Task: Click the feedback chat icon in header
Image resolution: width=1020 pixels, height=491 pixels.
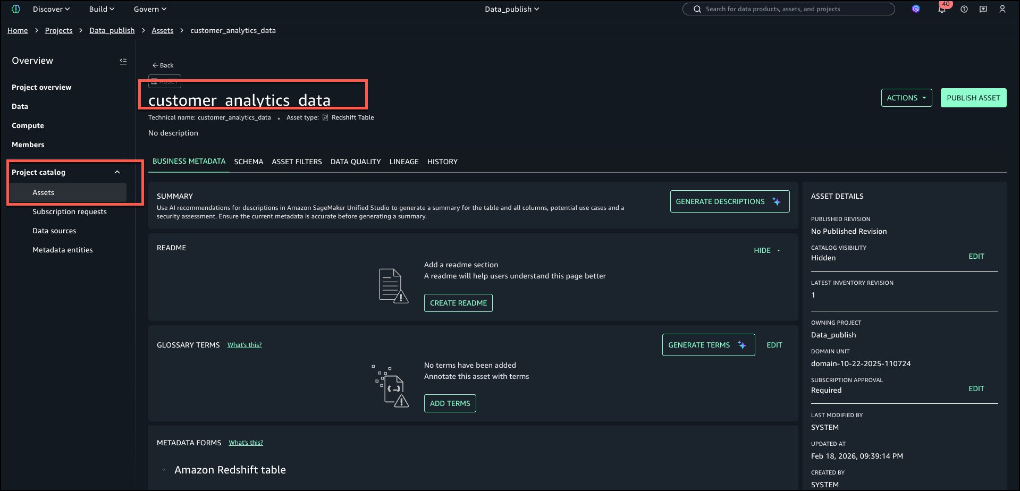Action: [x=983, y=9]
